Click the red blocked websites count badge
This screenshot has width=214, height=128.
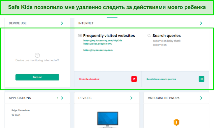pyautogui.click(x=134, y=79)
